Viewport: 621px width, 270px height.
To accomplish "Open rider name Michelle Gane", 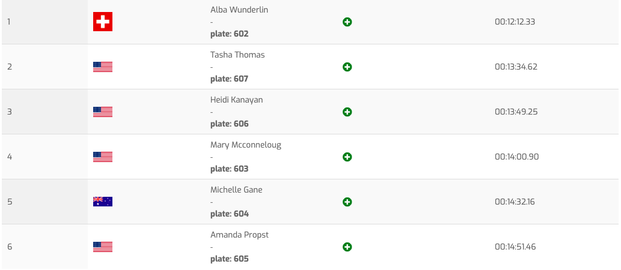I will (236, 190).
